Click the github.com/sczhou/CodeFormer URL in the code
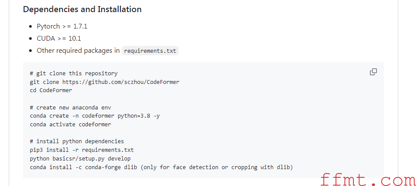 [121, 82]
